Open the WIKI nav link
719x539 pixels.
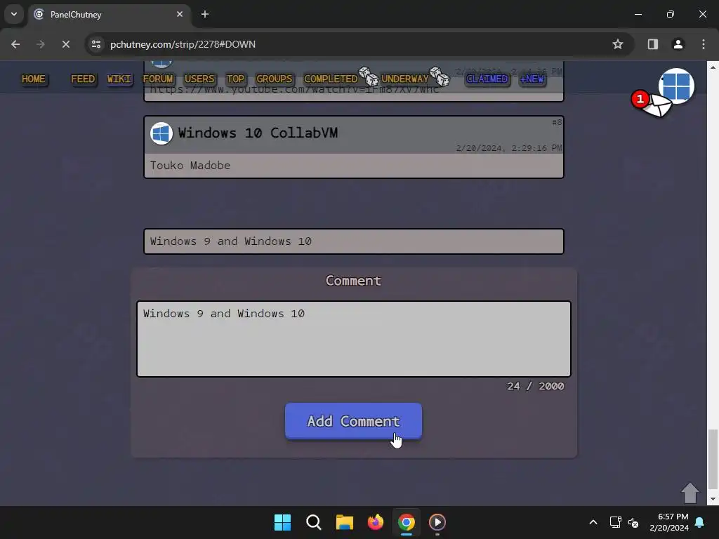pos(119,79)
